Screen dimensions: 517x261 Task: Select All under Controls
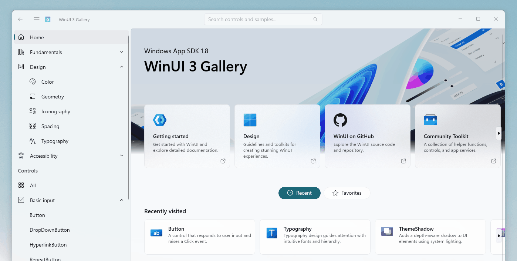(x=71, y=185)
